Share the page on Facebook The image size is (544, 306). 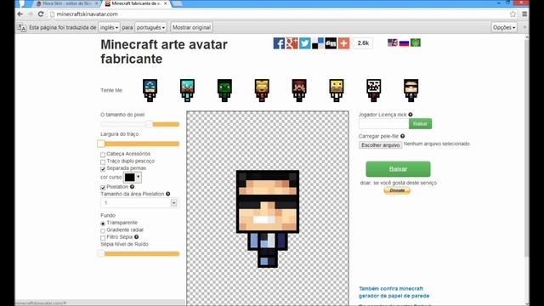[279, 43]
